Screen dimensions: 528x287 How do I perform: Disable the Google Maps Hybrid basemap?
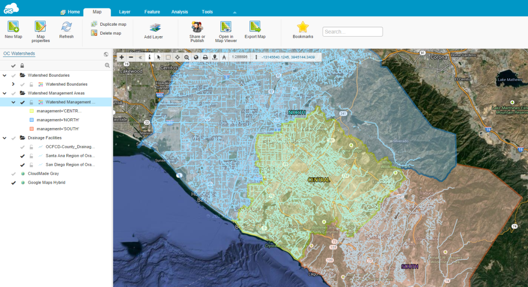[13, 183]
